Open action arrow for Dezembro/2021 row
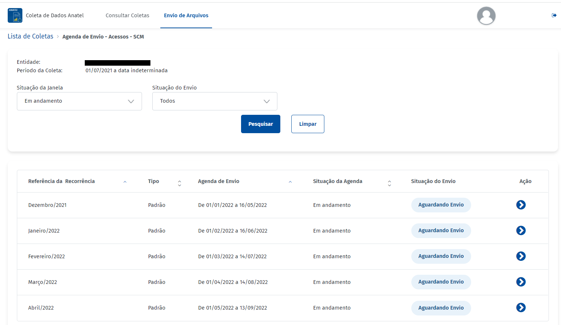Viewport: 561px width, 325px height. [x=521, y=205]
